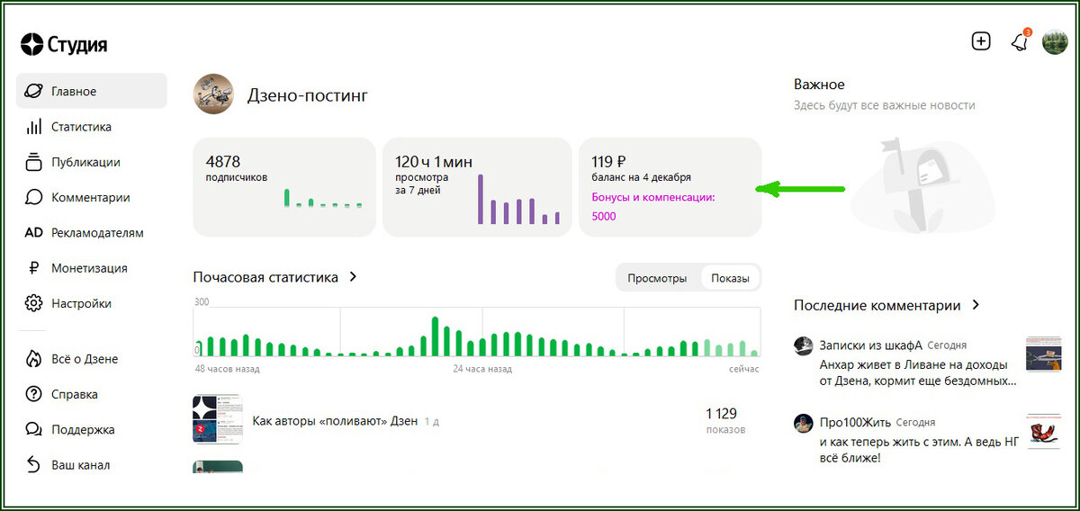Click the Дзено-постинг channel title
1080x511 pixels.
point(308,95)
